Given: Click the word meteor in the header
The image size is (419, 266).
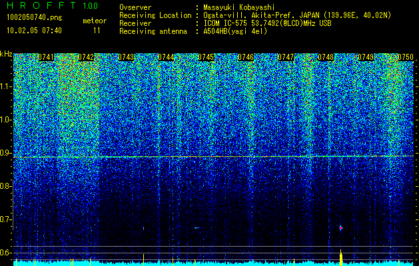Looking at the screenshot, I should [x=95, y=21].
